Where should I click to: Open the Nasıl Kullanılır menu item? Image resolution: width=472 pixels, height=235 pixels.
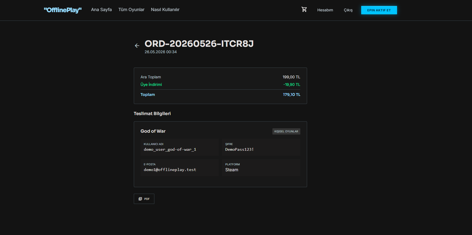click(165, 10)
